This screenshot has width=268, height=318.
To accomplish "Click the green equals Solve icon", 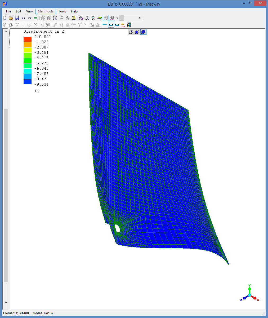I will pos(35,18).
